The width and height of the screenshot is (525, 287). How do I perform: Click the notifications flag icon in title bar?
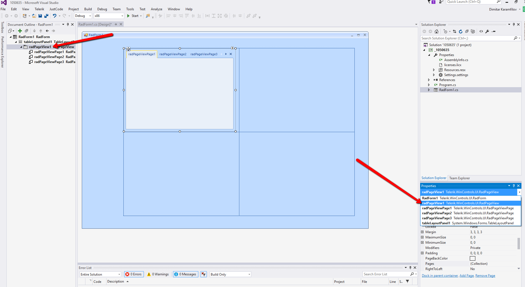pyautogui.click(x=429, y=2)
